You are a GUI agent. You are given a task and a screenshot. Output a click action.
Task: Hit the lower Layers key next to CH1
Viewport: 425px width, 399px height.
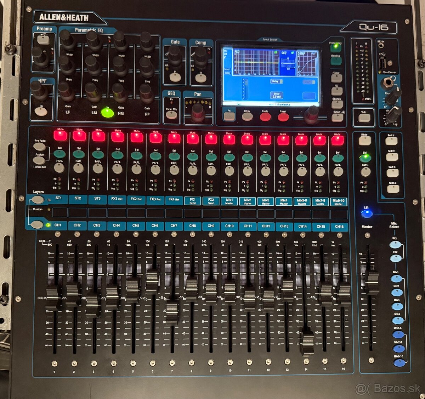click(37, 224)
